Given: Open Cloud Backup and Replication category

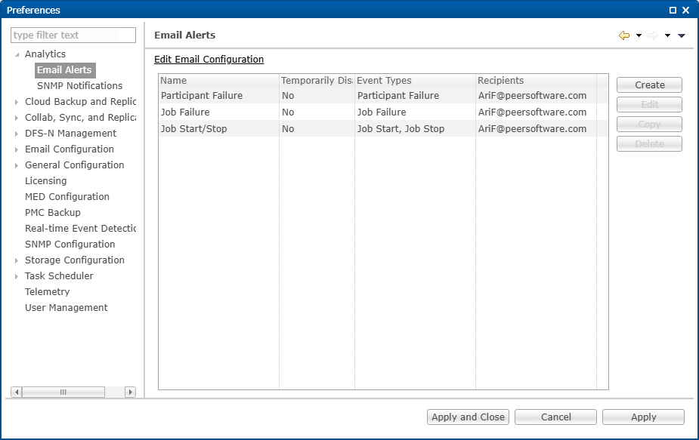Looking at the screenshot, I should [80, 102].
